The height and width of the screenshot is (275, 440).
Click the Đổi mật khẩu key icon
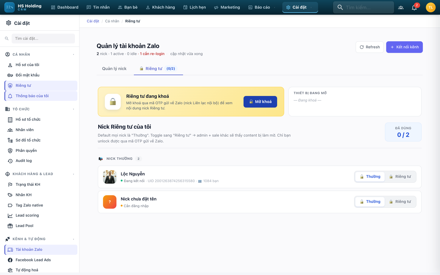click(x=10, y=75)
